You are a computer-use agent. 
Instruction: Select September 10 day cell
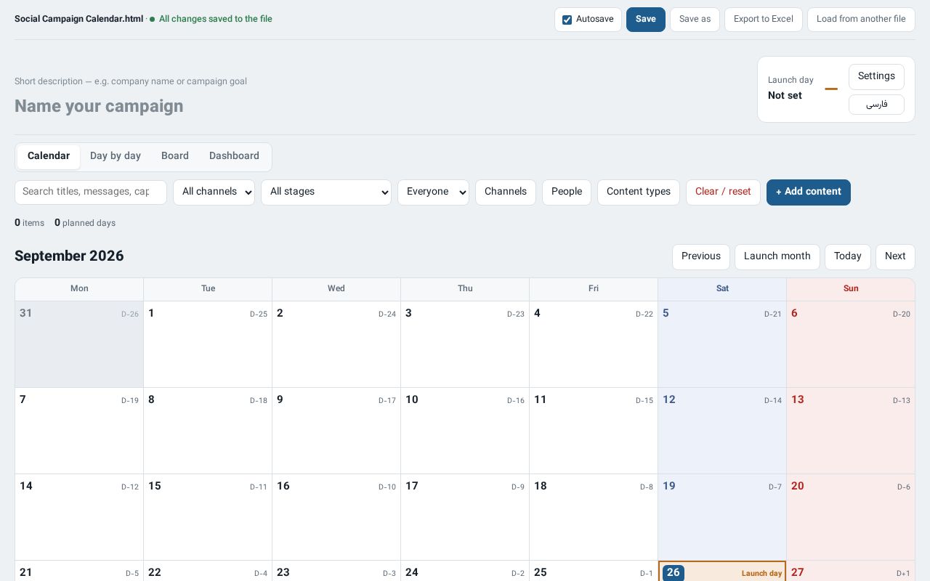(465, 431)
